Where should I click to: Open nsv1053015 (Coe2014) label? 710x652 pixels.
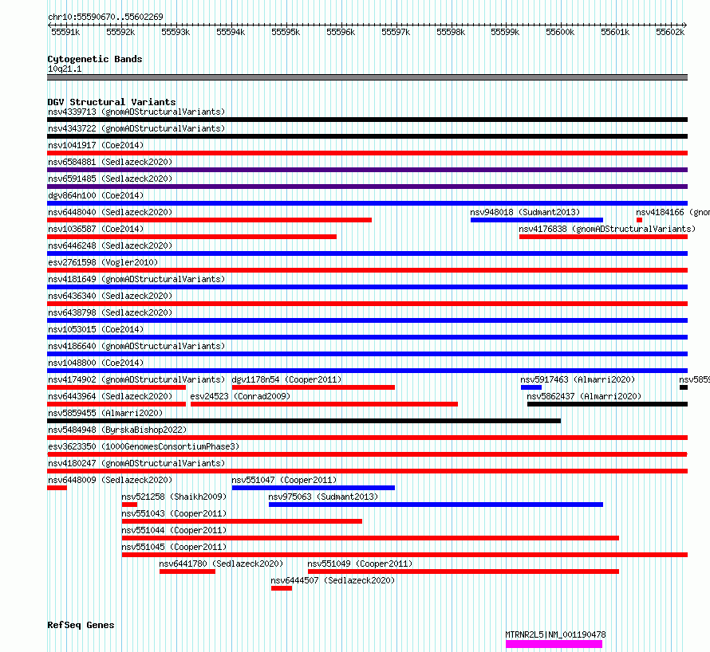pyautogui.click(x=96, y=329)
